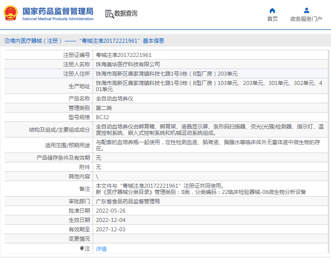This screenshot has height=258, width=331.
Task: Select management category 第二类
Action: 104,108
